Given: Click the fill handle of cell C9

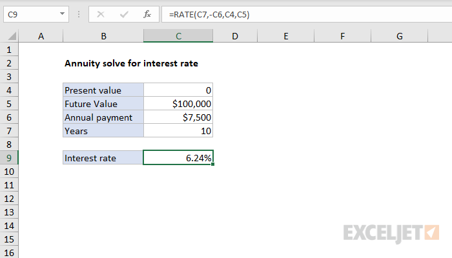Looking at the screenshot, I should 212,164.
